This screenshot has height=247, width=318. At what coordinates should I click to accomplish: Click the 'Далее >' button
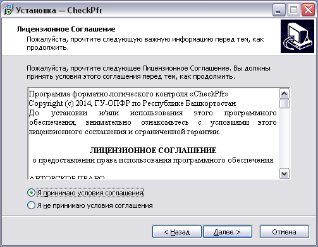pyautogui.click(x=228, y=232)
